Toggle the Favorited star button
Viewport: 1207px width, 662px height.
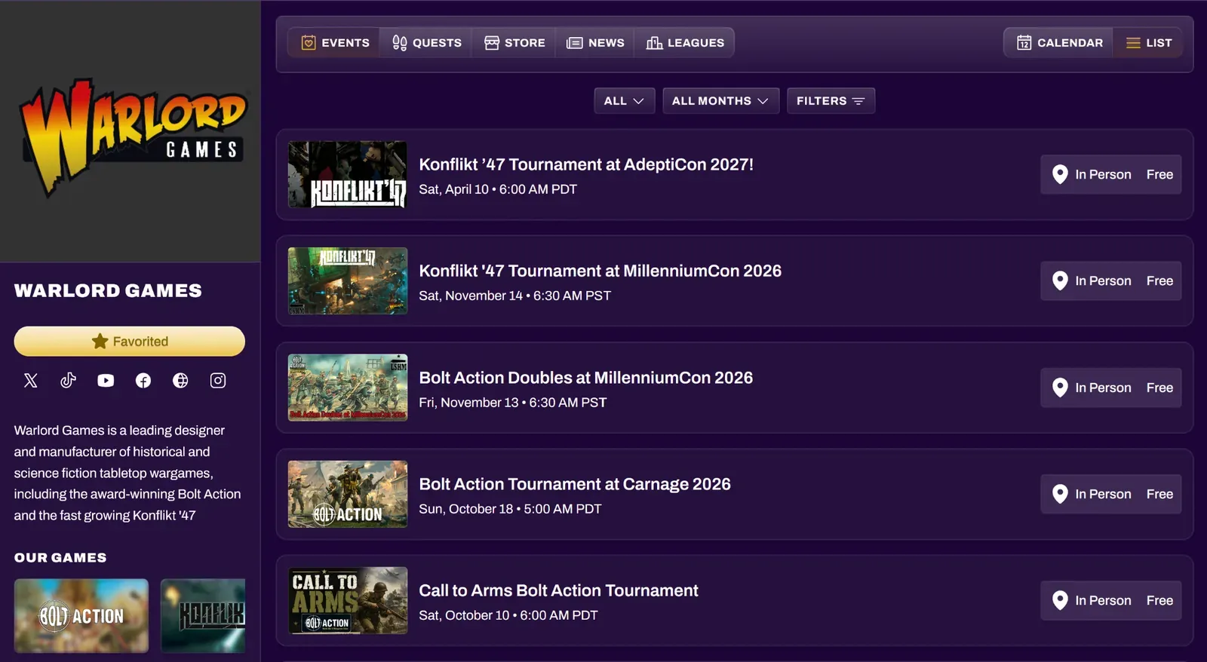(130, 342)
